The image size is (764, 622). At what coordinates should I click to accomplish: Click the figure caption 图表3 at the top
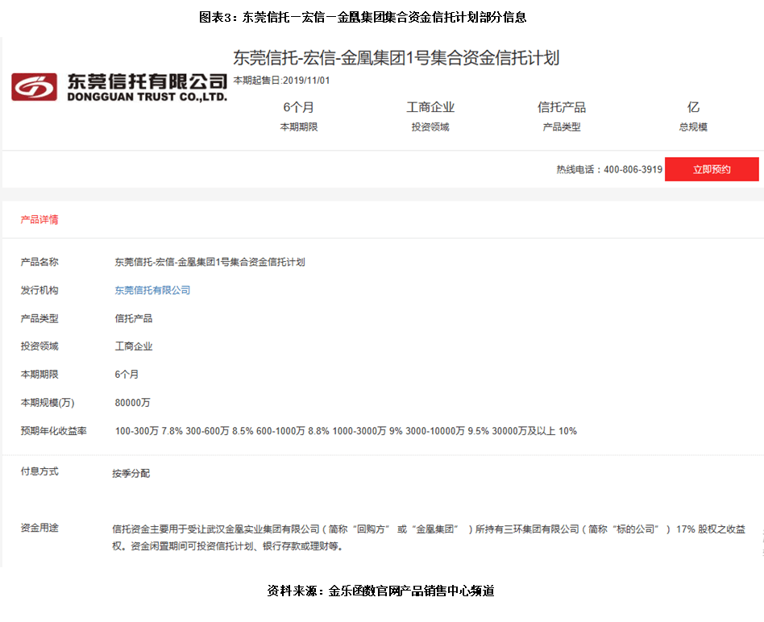point(363,18)
